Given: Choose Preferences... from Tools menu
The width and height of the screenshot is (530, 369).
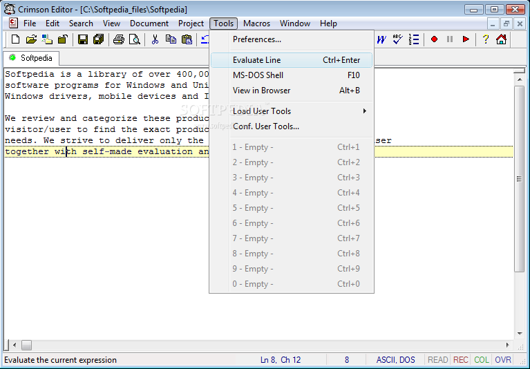Looking at the screenshot, I should (x=292, y=39).
